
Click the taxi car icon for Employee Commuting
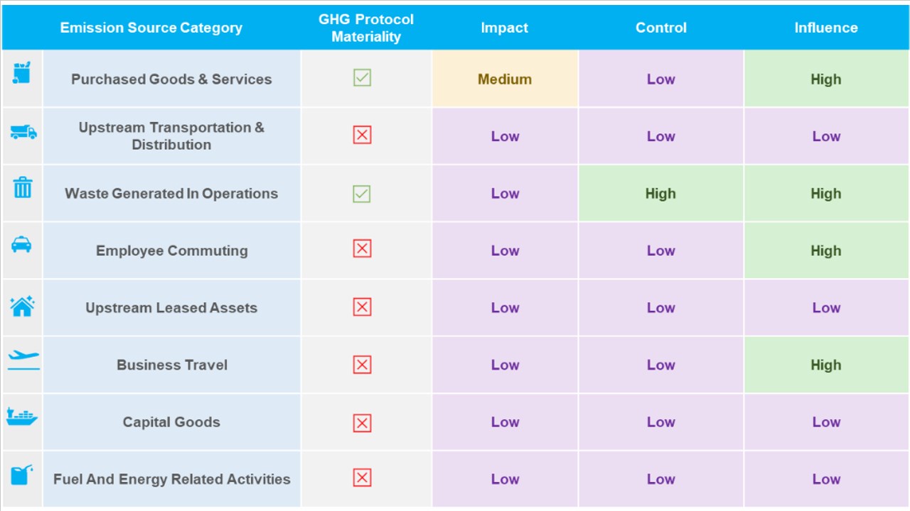tap(22, 245)
